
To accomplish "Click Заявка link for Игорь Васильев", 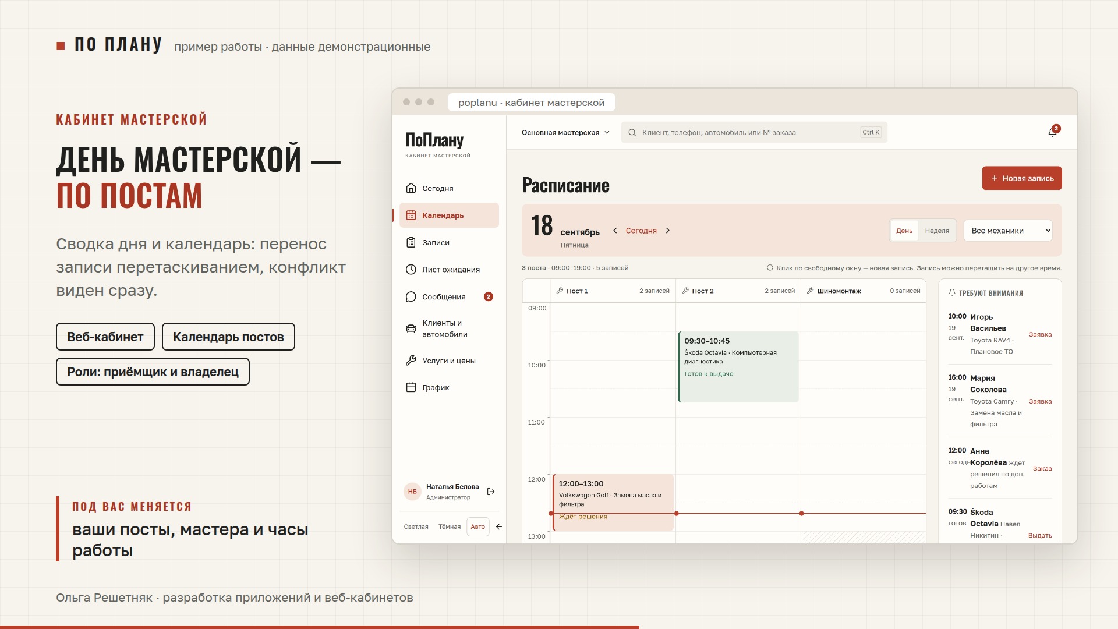I will (1040, 334).
